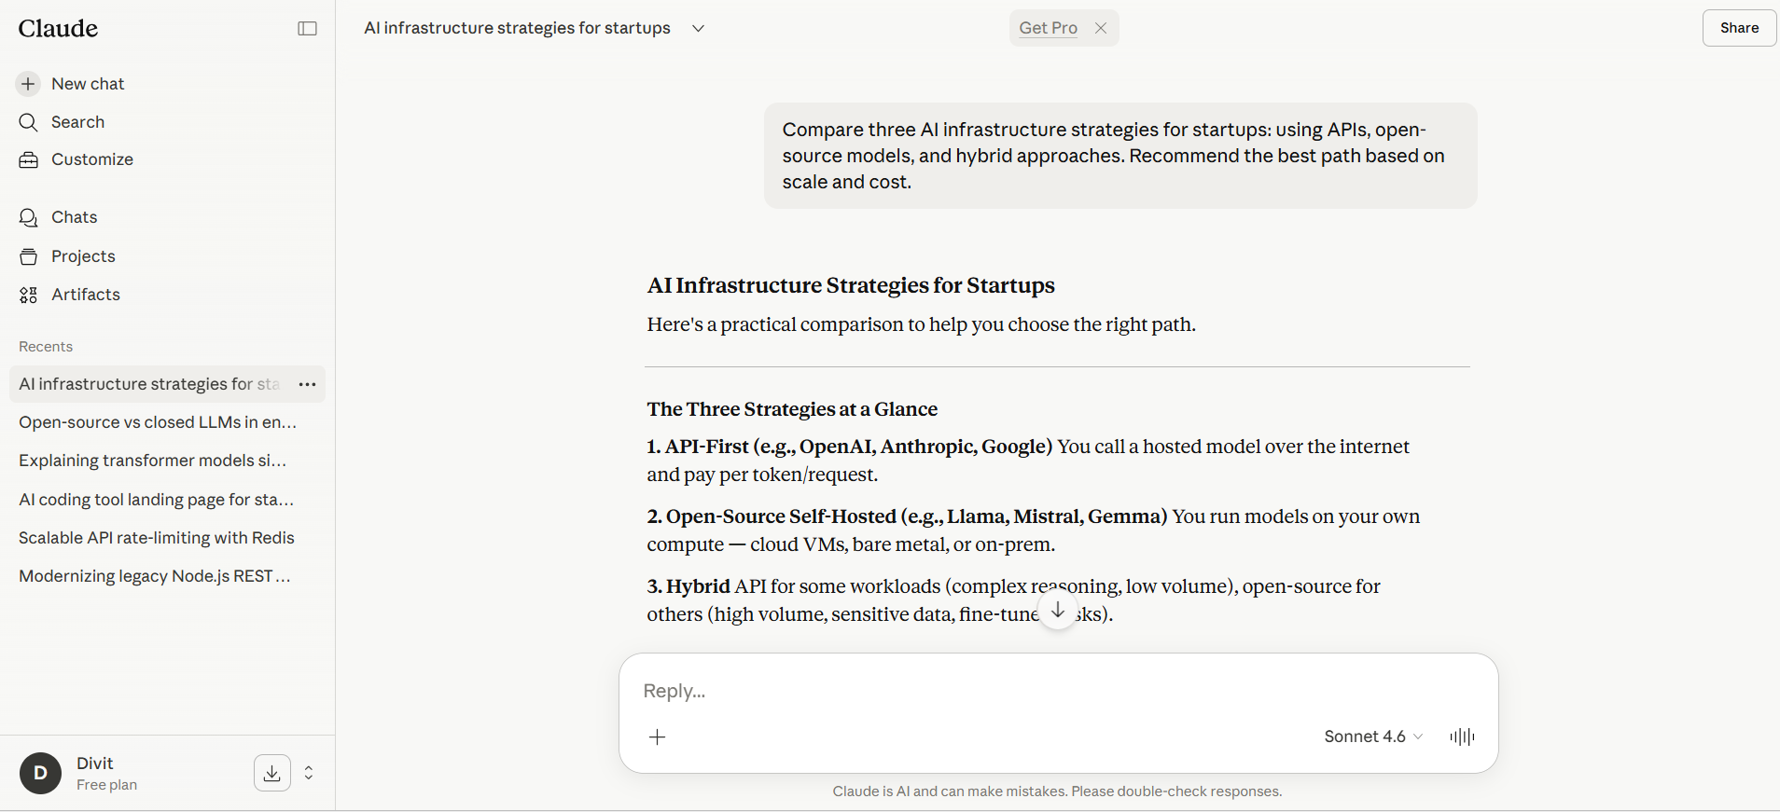1780x812 pixels.
Task: Click the user message bubble
Action: [x=1120, y=156]
